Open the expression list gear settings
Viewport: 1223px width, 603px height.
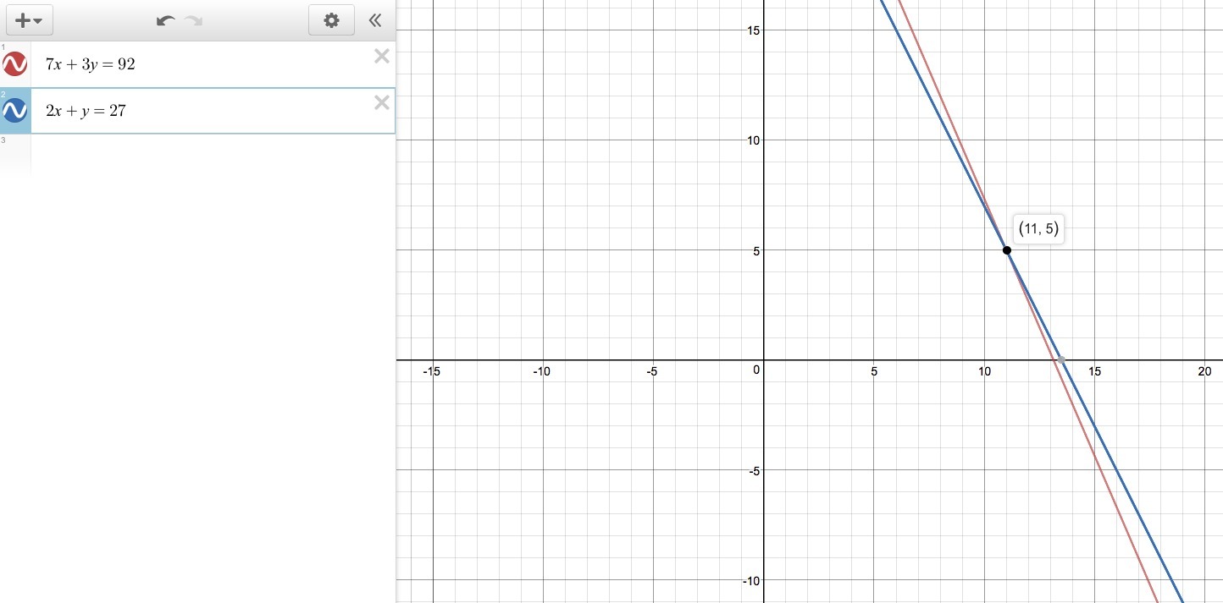(331, 20)
